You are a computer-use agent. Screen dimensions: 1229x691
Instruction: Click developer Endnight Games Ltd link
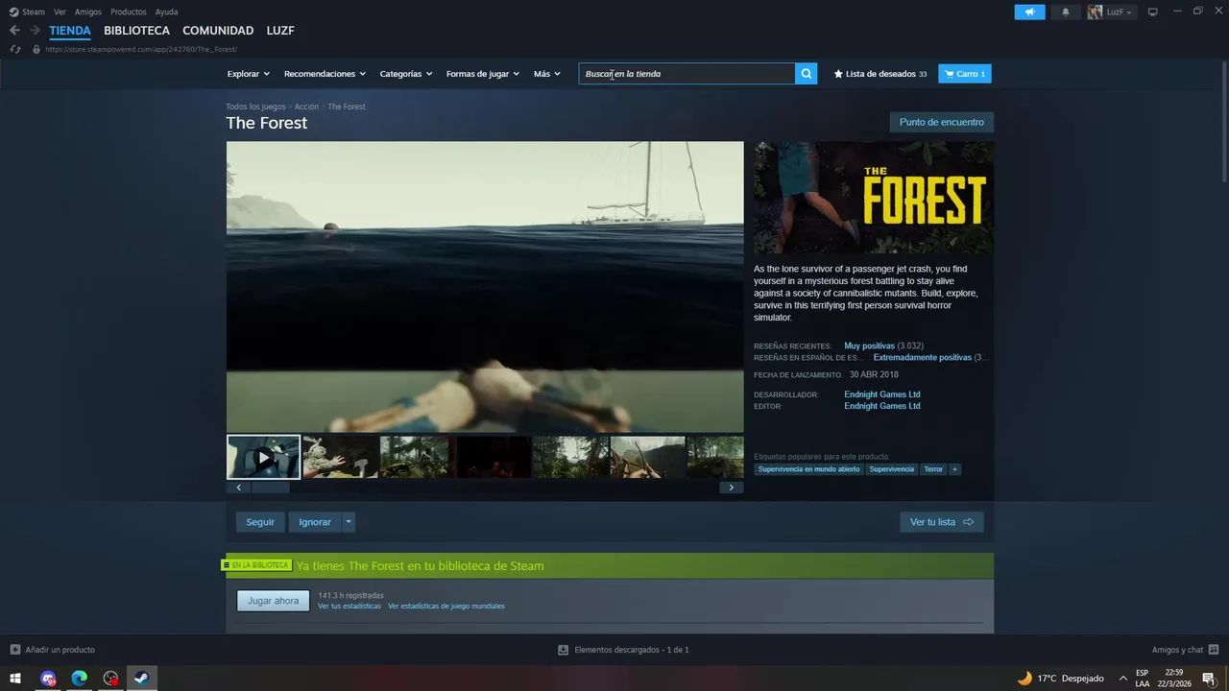882,394
